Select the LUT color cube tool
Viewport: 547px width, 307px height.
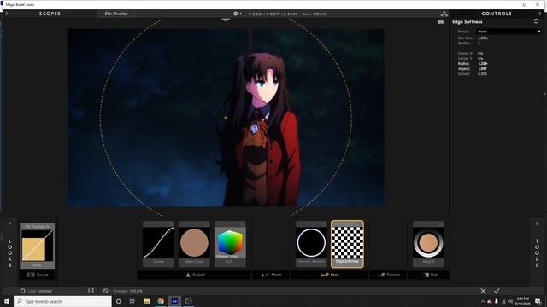[230, 244]
